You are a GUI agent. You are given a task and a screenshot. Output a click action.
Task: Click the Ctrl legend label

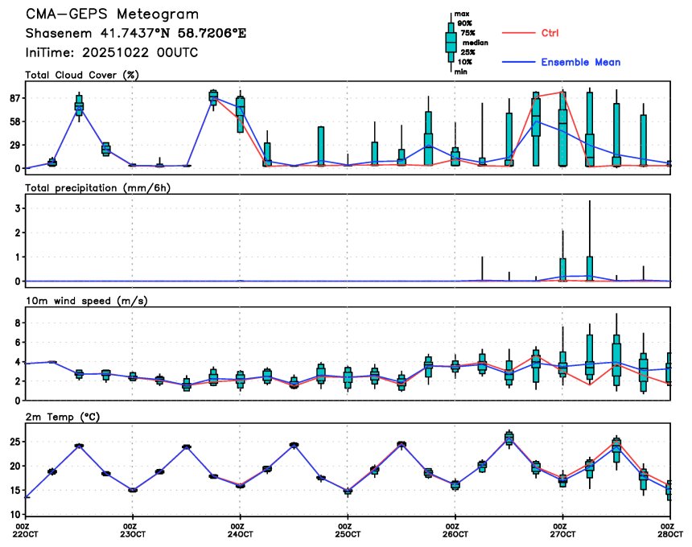pos(550,33)
